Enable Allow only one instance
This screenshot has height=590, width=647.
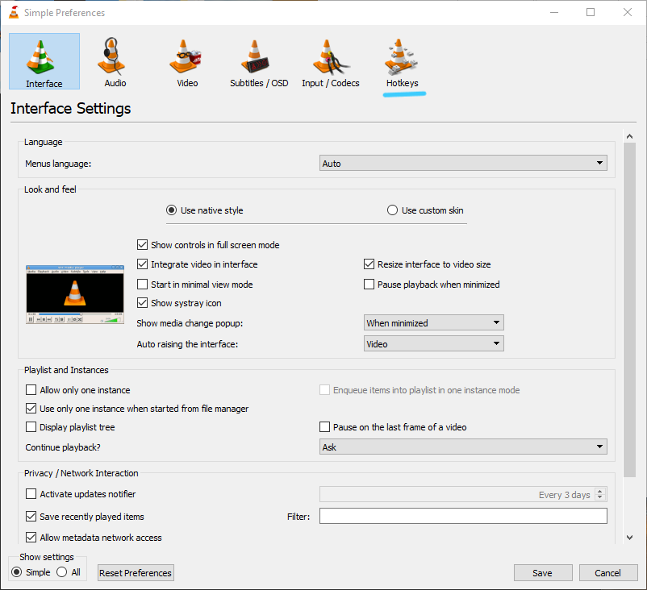click(31, 390)
